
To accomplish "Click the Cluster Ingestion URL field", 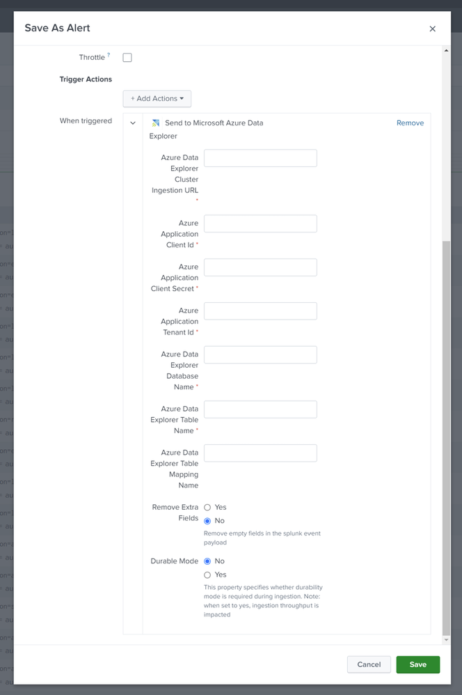I will click(260, 158).
